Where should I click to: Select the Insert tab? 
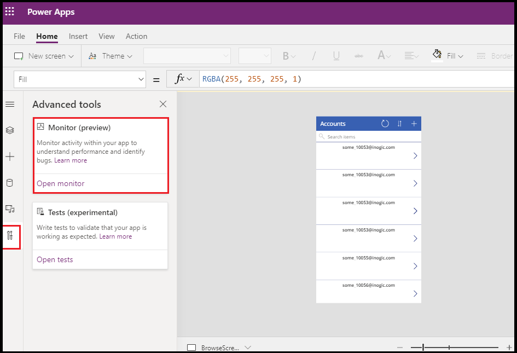[x=78, y=36]
